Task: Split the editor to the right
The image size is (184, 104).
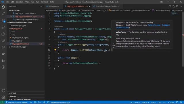Action: click(x=177, y=6)
